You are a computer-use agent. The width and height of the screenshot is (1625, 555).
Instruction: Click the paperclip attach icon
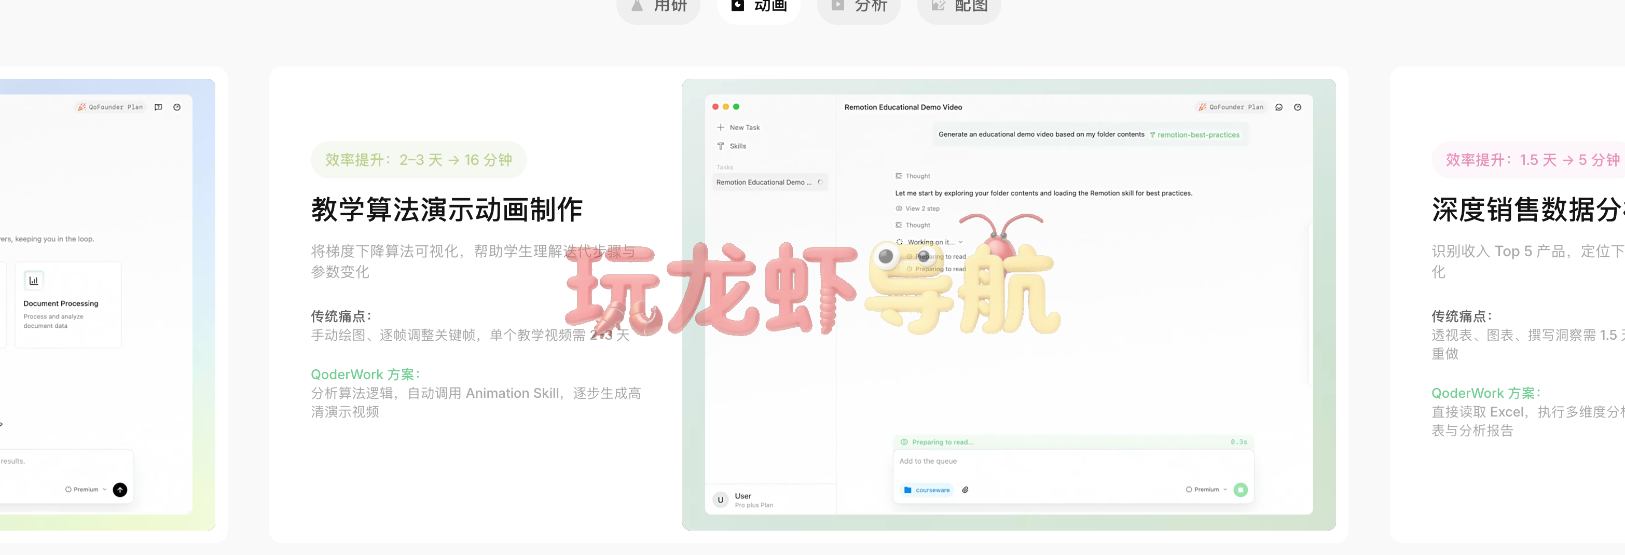pyautogui.click(x=965, y=490)
